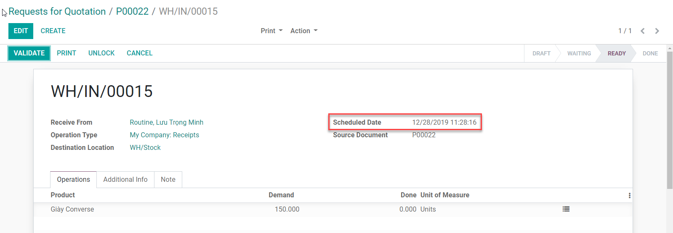Select the Operations tab
Screen dimensions: 673x233
[x=73, y=180]
